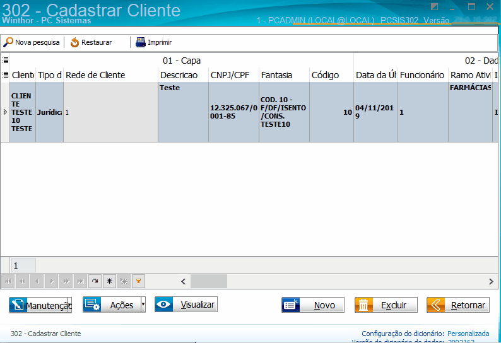This screenshot has width=501, height=343.
Task: Click the Personalizada dictionary configuration link
Action: [468, 334]
